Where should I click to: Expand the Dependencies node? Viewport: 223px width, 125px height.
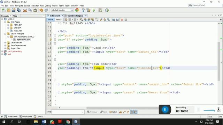(x=5, y=42)
